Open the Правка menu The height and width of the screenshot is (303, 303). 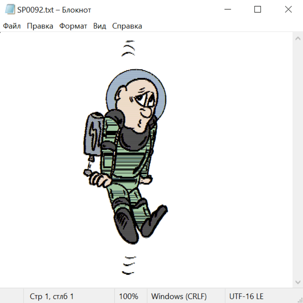(40, 26)
